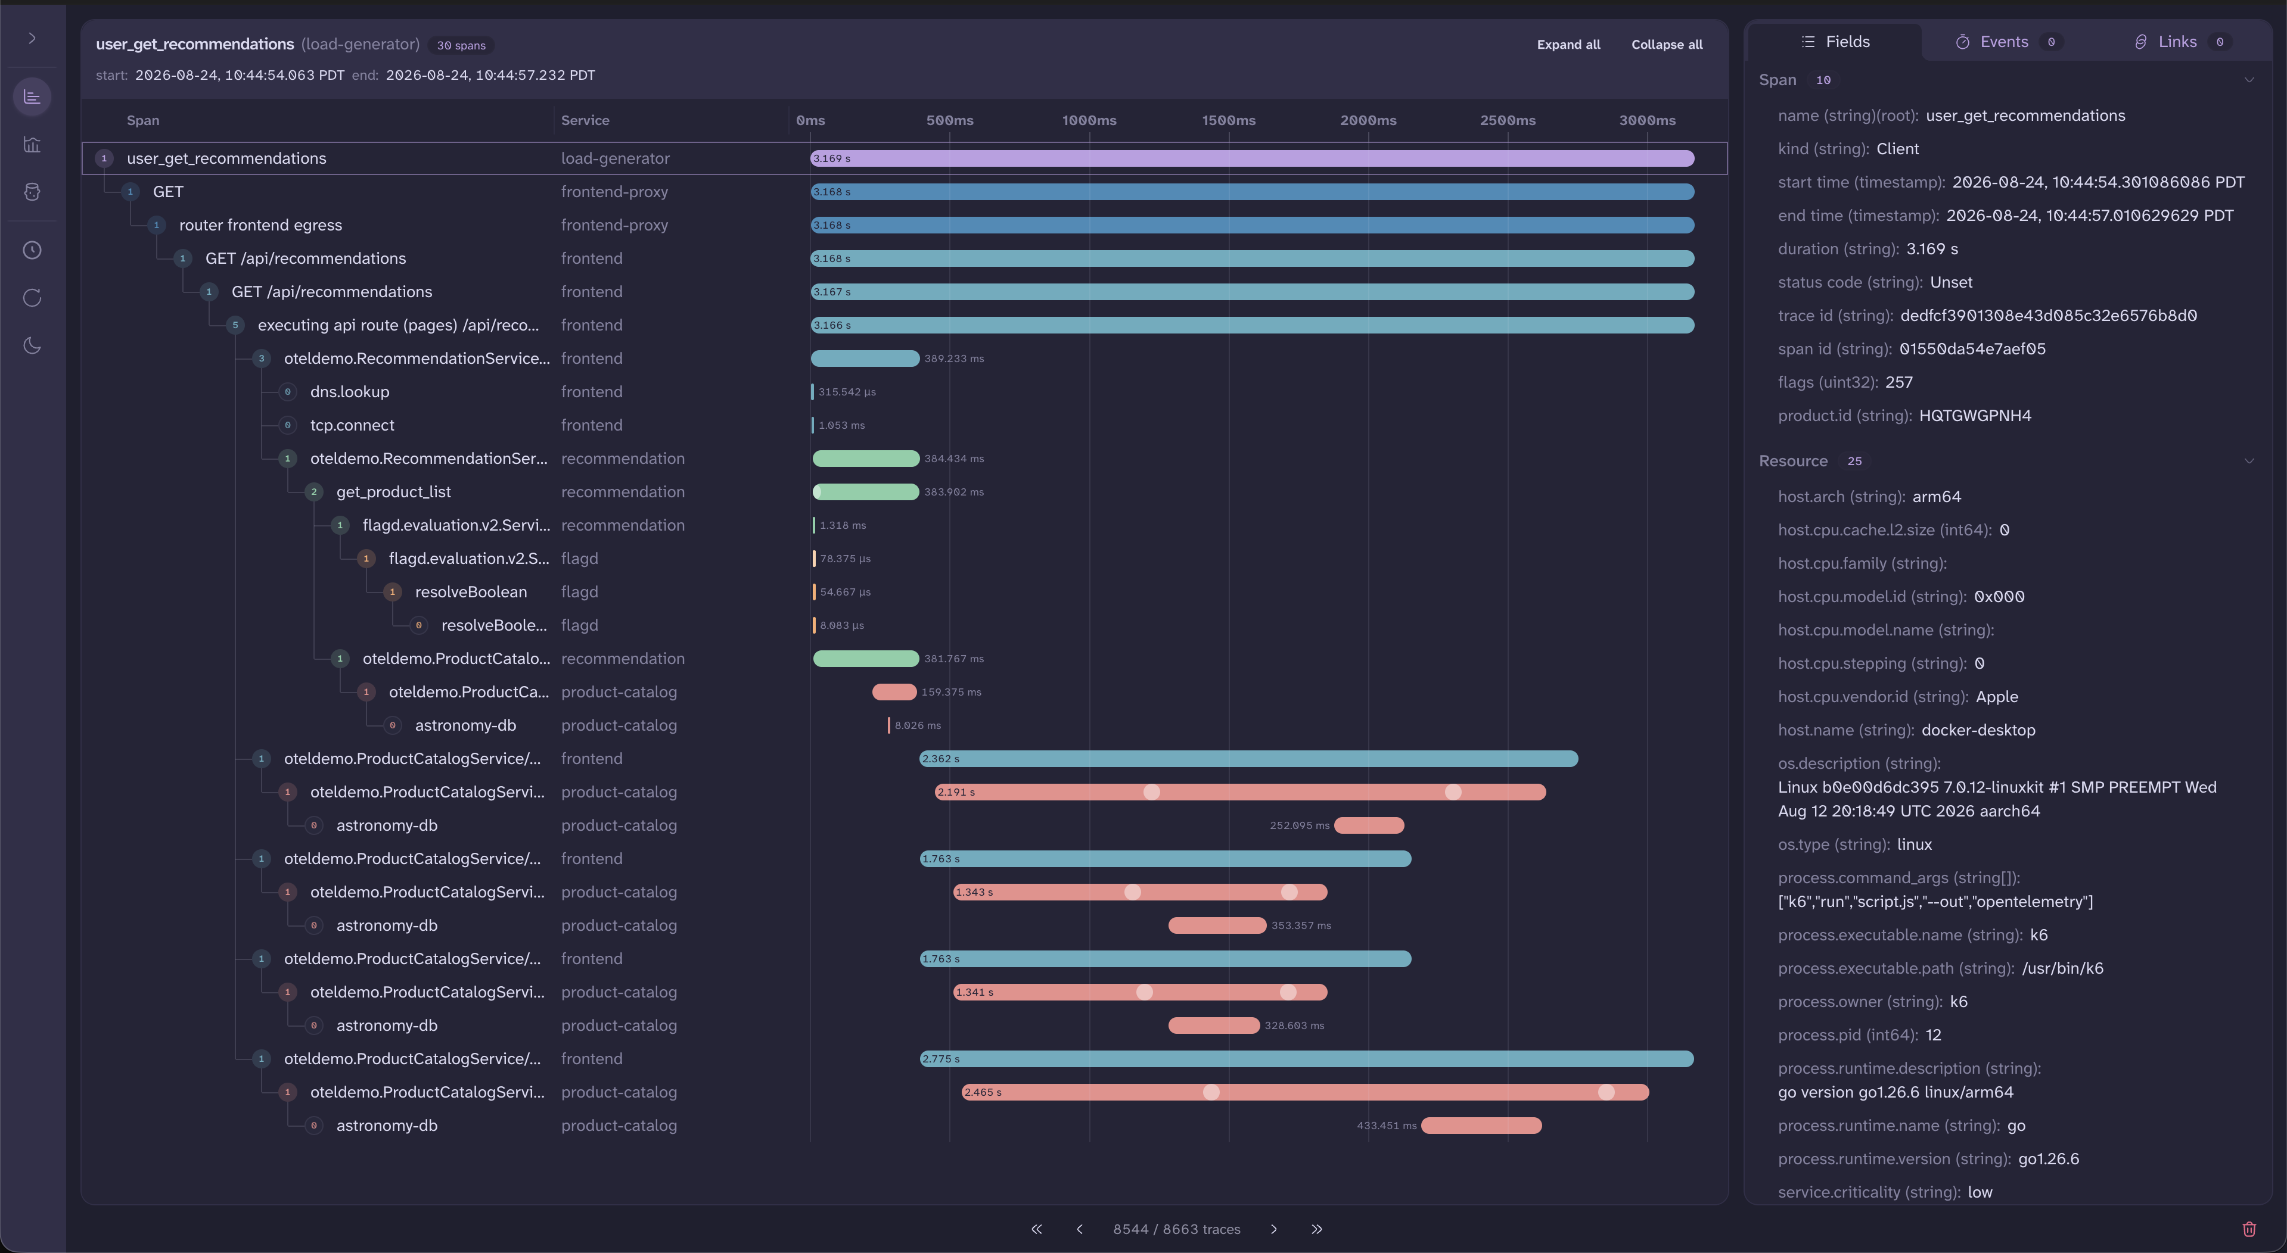This screenshot has height=1253, width=2287.
Task: Jump to first trace with double-left arrows
Action: [1036, 1229]
